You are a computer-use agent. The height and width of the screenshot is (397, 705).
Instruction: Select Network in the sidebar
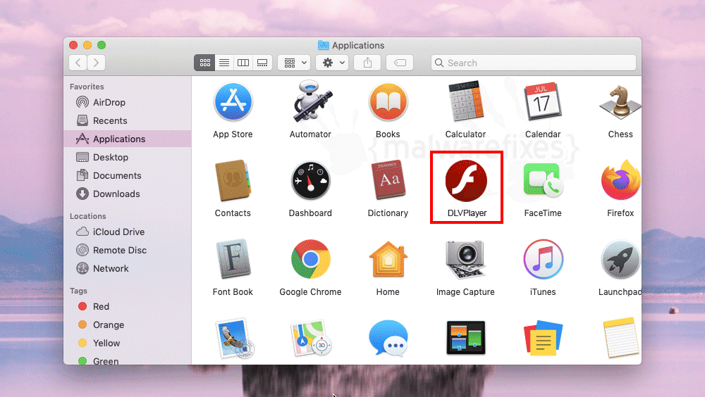tap(128, 269)
